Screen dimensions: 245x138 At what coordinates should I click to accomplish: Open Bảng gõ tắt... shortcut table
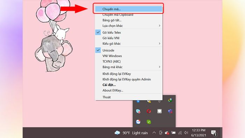128,20
